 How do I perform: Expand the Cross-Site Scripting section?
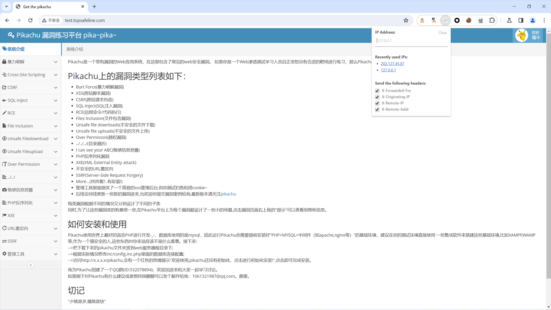[30, 75]
